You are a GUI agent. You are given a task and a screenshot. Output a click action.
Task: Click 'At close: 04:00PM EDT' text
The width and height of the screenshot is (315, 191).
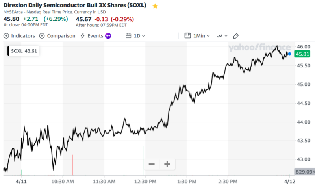pos(26,25)
